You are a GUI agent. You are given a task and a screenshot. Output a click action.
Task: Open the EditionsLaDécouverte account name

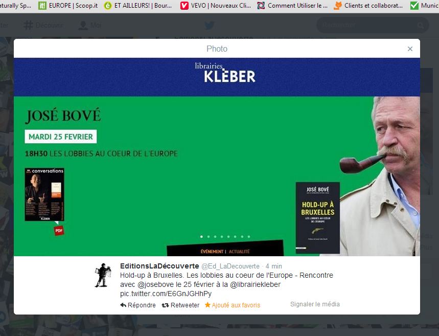(159, 266)
